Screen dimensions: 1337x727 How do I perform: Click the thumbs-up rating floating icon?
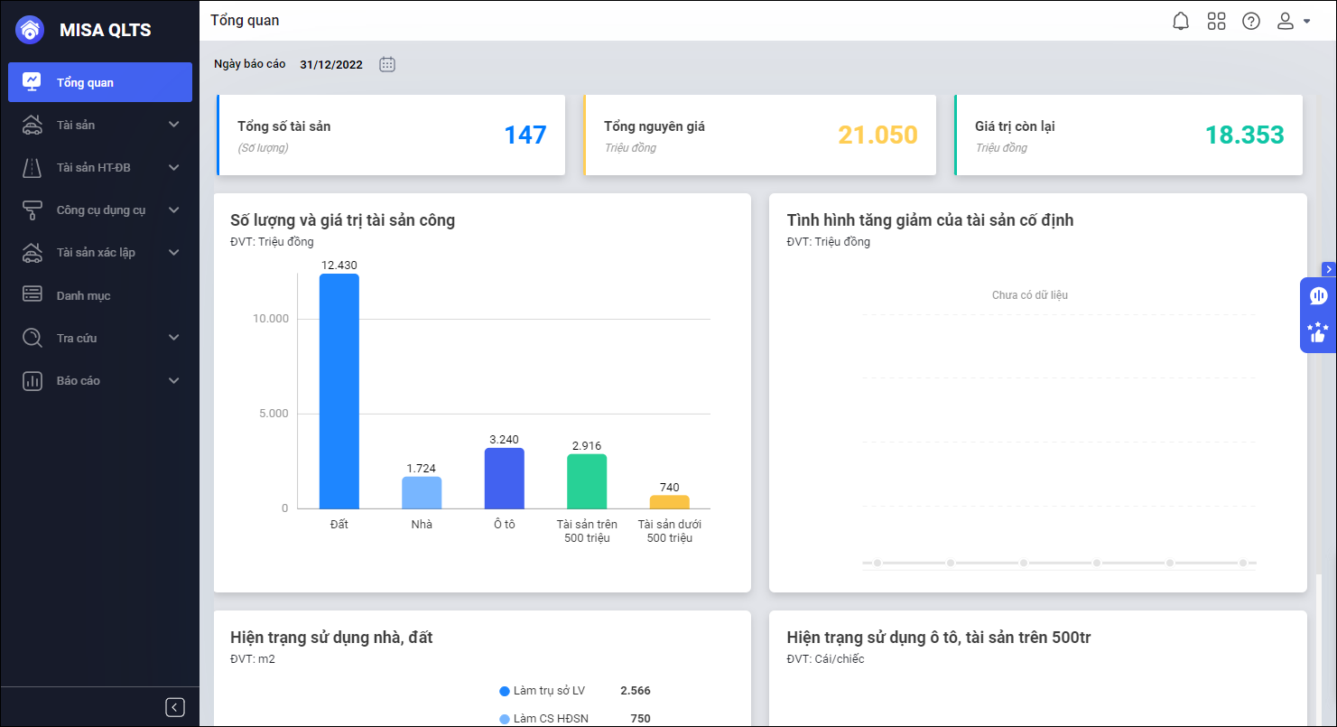pyautogui.click(x=1318, y=332)
